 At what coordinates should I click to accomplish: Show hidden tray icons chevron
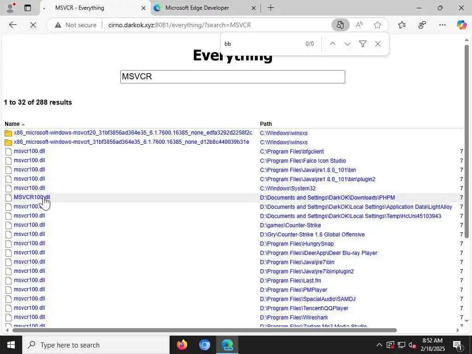click(379, 345)
